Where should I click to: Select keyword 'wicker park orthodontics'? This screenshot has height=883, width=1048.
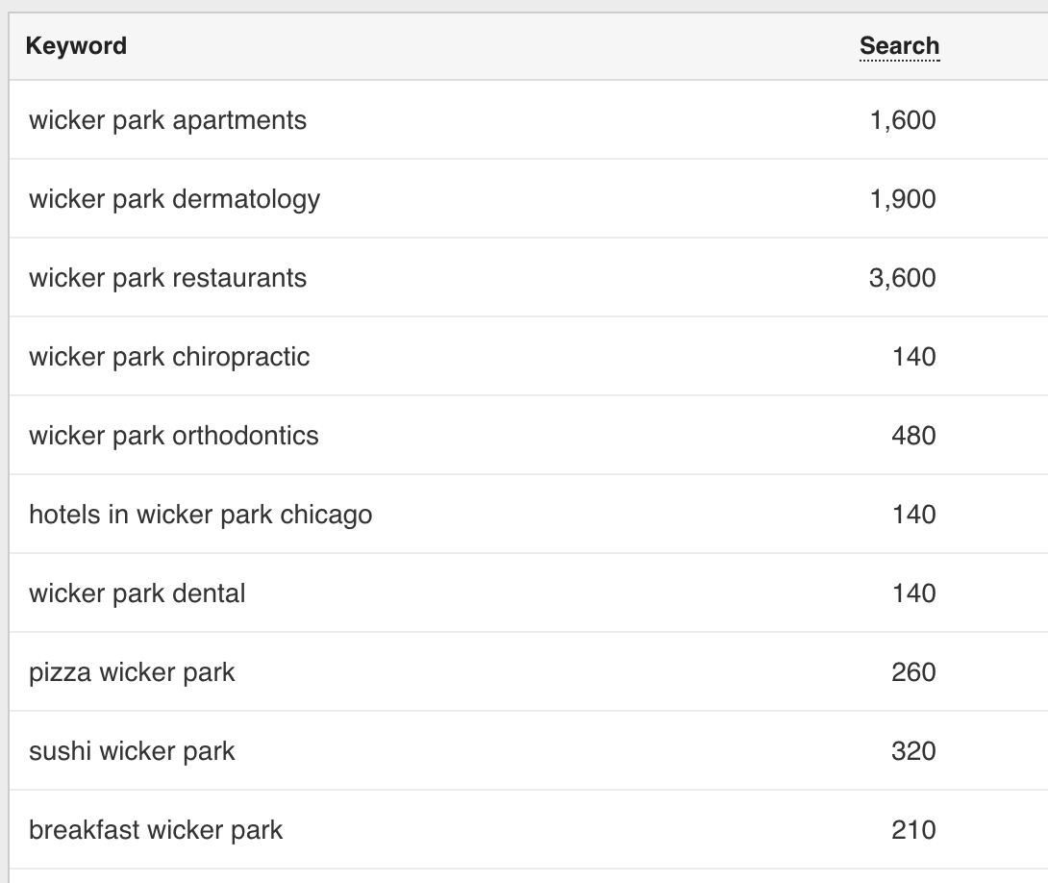tap(174, 436)
